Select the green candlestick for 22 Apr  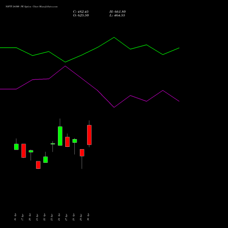(46, 160)
